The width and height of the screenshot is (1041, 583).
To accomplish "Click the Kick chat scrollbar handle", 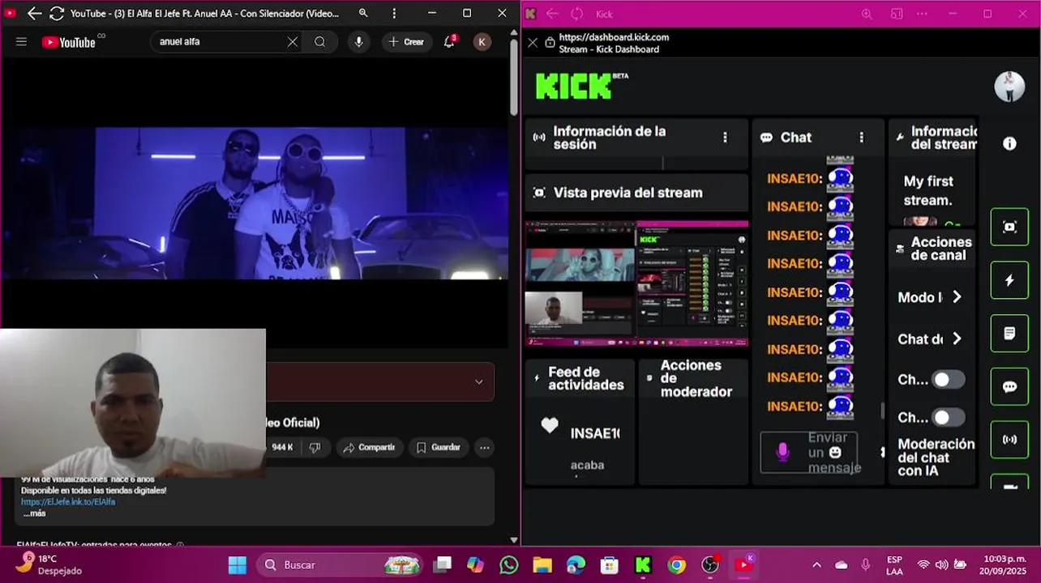I will [882, 411].
